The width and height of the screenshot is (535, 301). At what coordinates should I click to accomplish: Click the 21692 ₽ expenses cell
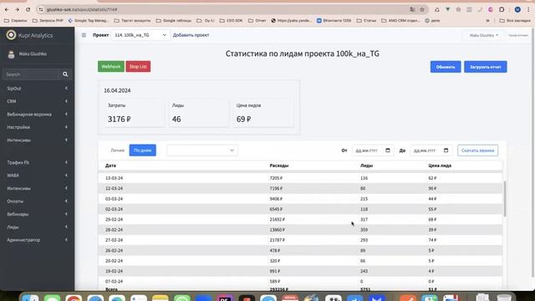[277, 219]
